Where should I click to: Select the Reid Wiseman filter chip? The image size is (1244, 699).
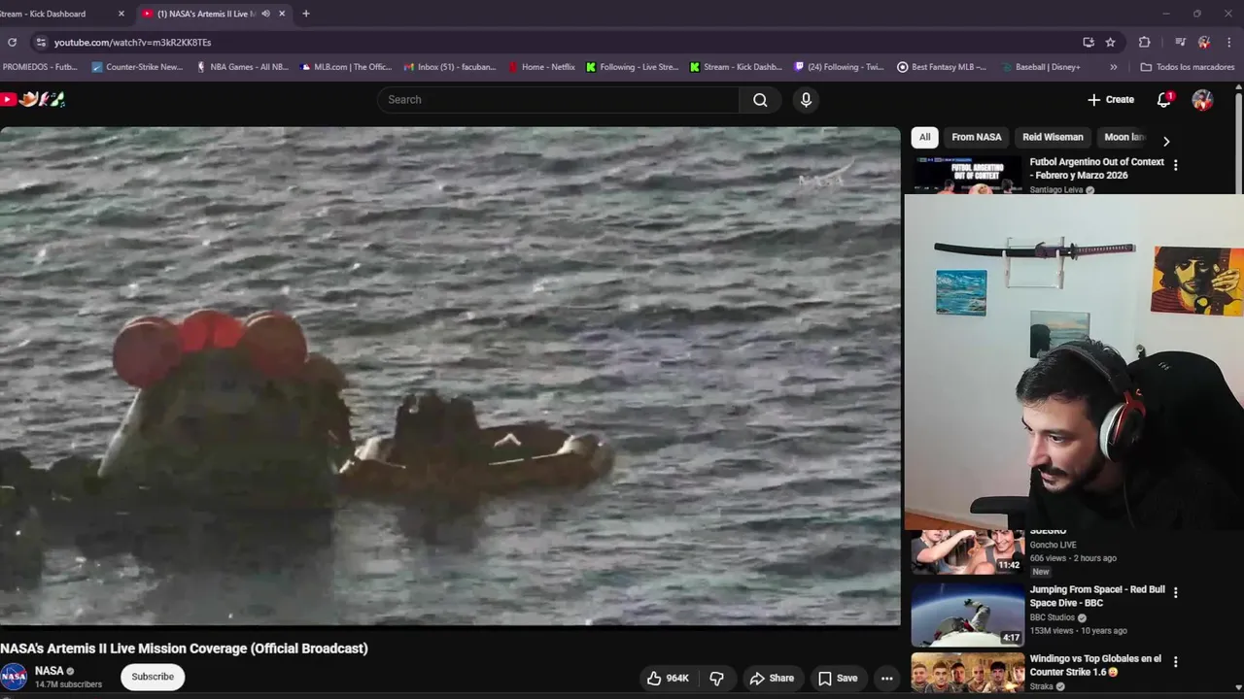pos(1053,137)
